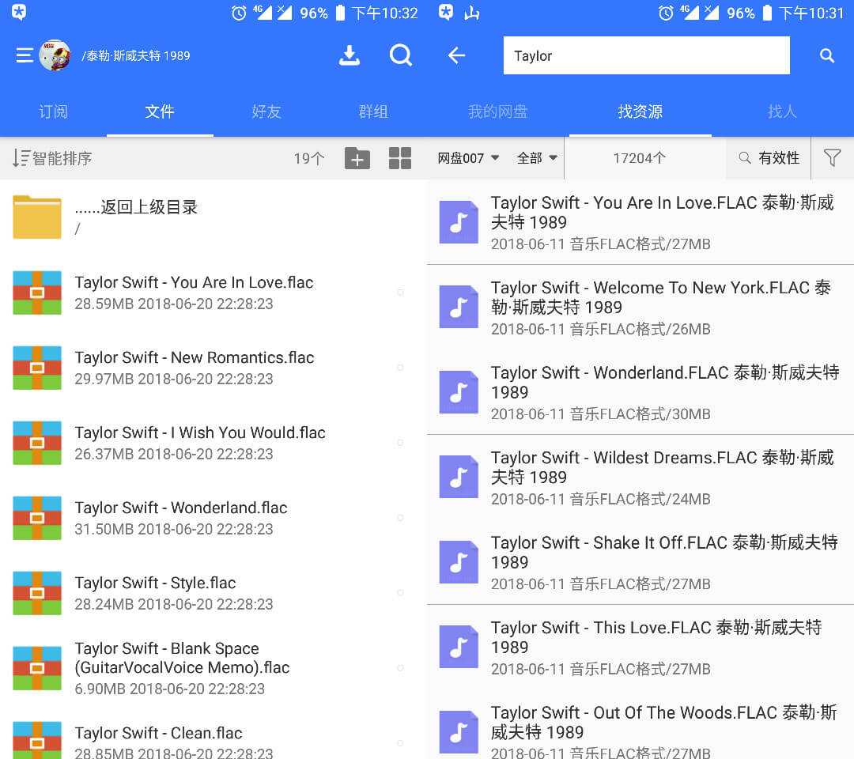Image resolution: width=854 pixels, height=759 pixels.
Task: Tap the user avatar picture
Action: click(55, 55)
